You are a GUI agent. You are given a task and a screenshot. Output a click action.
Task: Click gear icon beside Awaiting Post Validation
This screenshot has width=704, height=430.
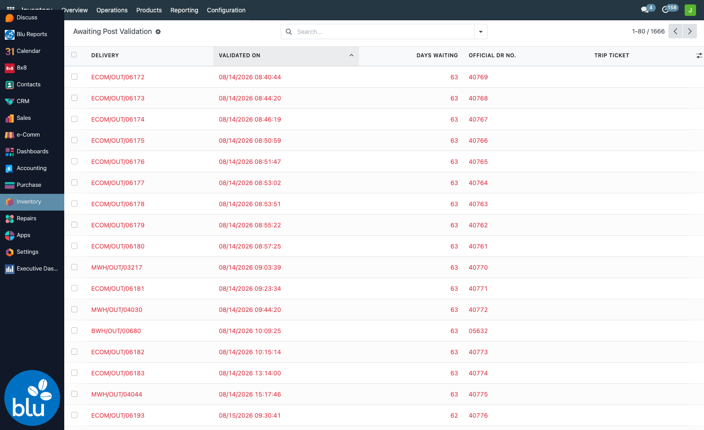click(x=158, y=32)
